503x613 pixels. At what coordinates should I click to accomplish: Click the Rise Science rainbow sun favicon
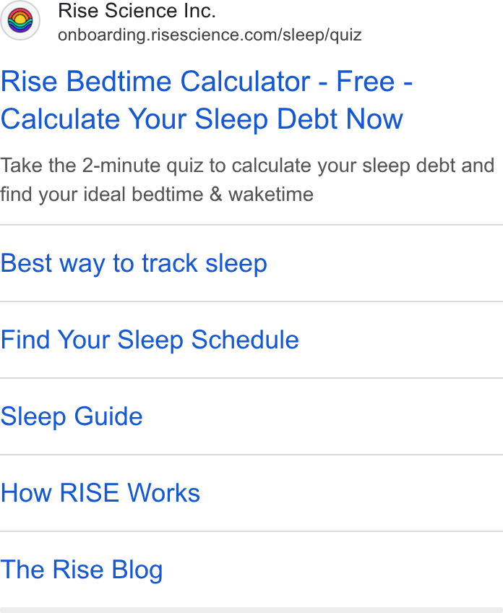click(20, 20)
